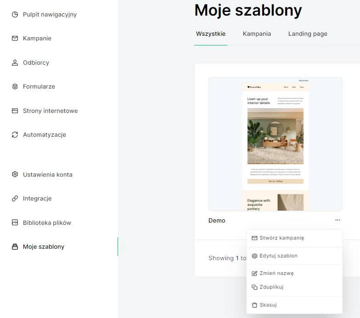
Task: Click the Ustawienia konta gear icon
Action: click(x=15, y=175)
